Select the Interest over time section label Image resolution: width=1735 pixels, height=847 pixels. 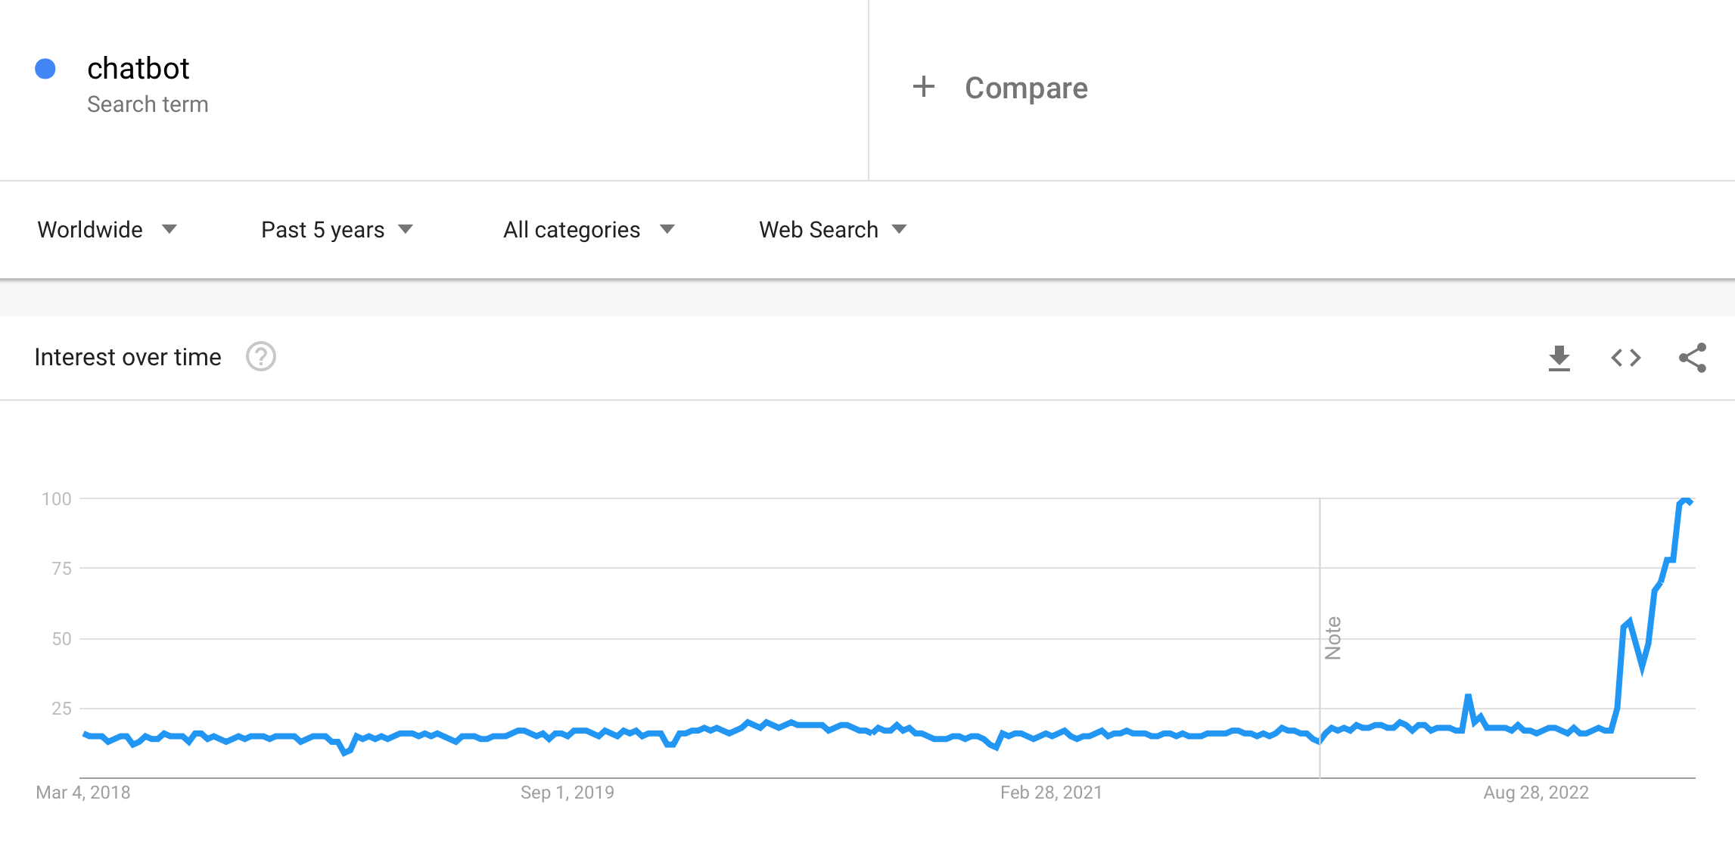point(127,356)
